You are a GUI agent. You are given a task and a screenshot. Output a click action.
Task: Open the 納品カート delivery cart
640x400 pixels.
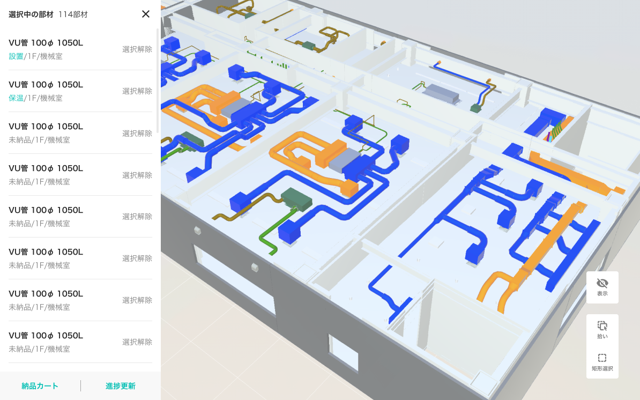pos(40,386)
